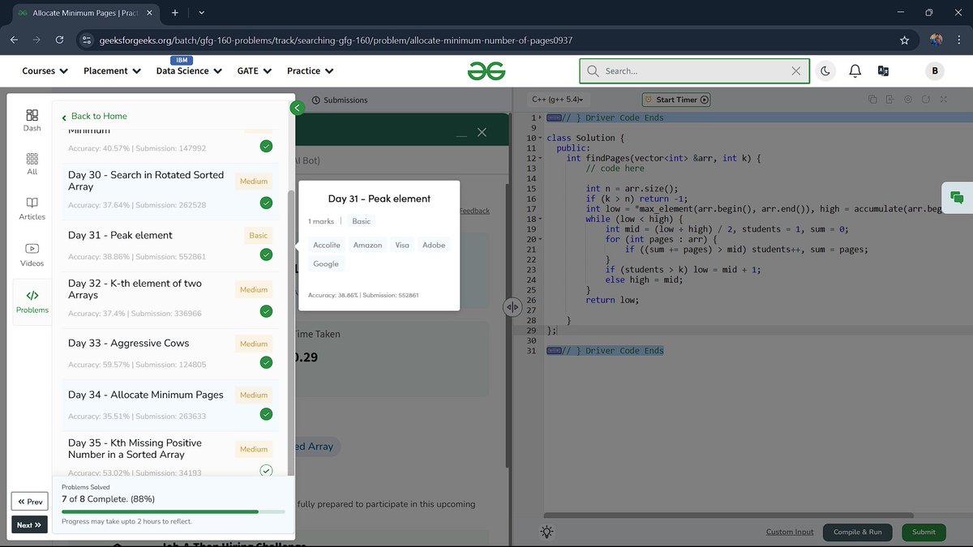The image size is (973, 547).
Task: Click the checkmark for Day 33 Aggressive Cows
Action: pos(266,362)
